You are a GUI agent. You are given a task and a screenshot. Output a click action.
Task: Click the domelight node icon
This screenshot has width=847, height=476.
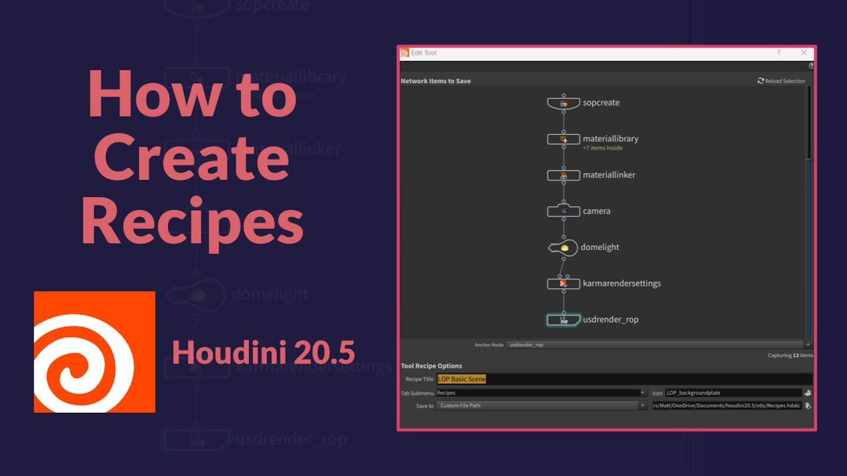point(563,247)
